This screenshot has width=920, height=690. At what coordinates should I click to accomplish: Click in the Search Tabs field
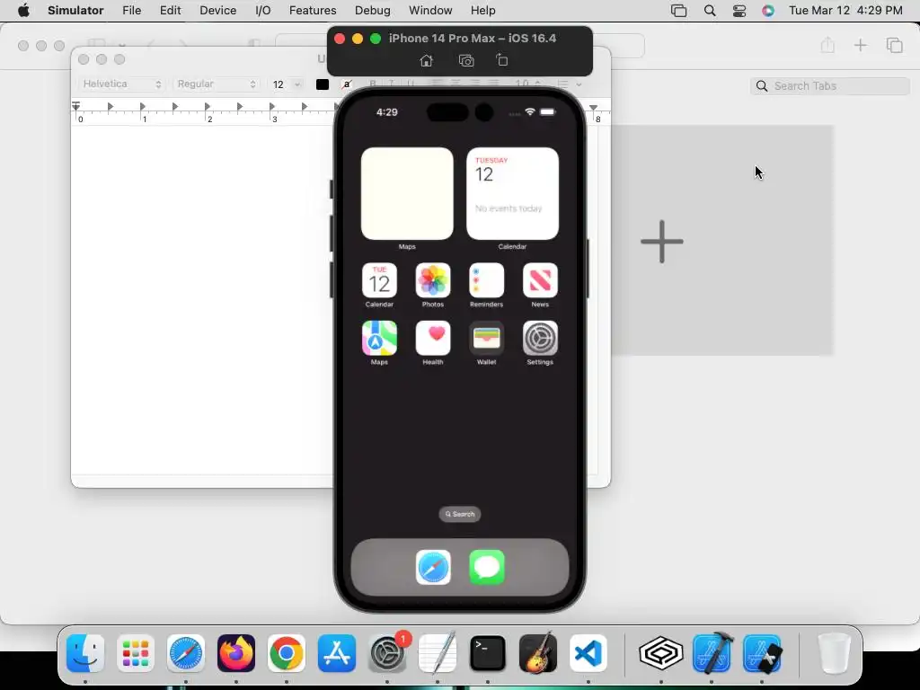pyautogui.click(x=829, y=85)
